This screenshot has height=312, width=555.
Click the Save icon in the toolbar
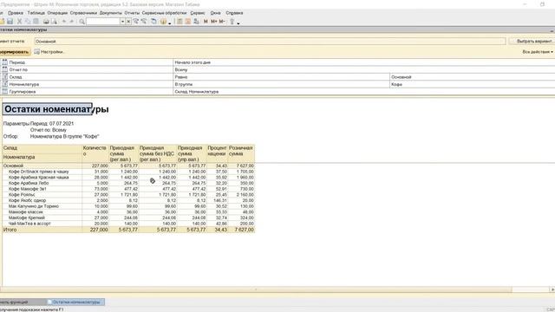point(10,22)
